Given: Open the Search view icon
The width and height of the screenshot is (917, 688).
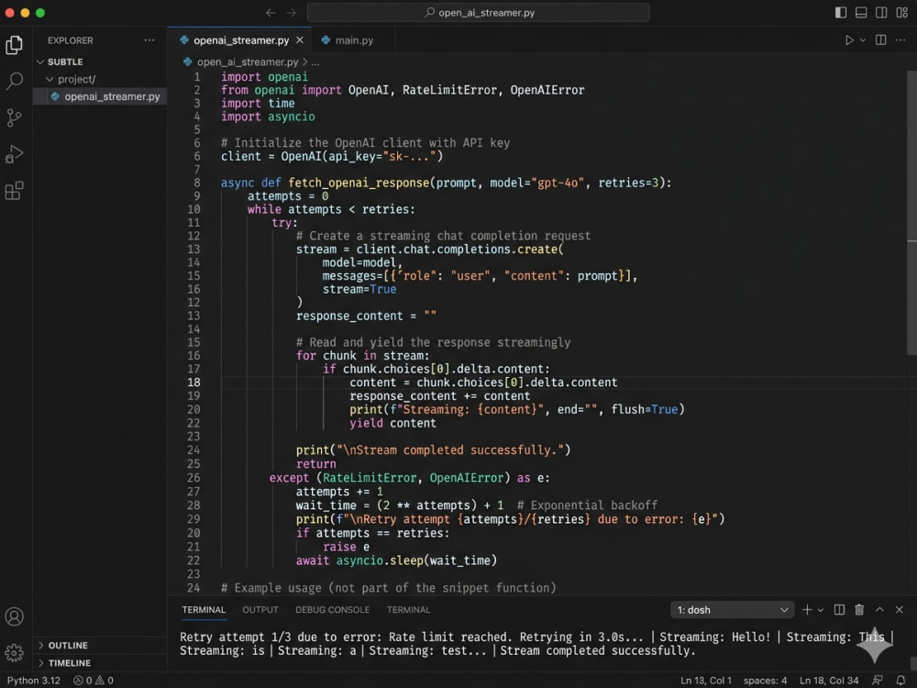Looking at the screenshot, I should click(x=14, y=81).
